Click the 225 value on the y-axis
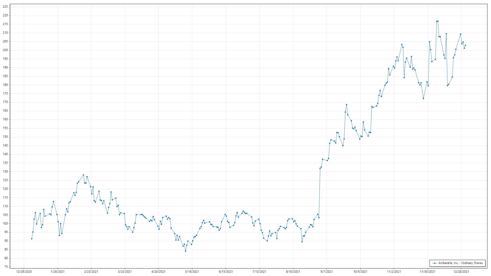 click(x=5, y=7)
